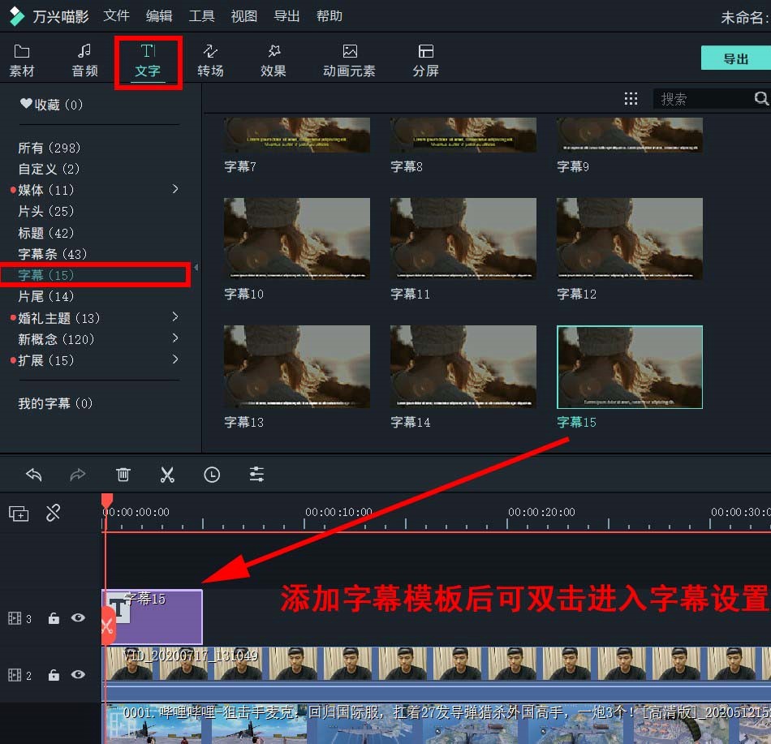Viewport: 771px width, 744px height.
Task: Open the 效果 effects tab
Action: coord(274,61)
